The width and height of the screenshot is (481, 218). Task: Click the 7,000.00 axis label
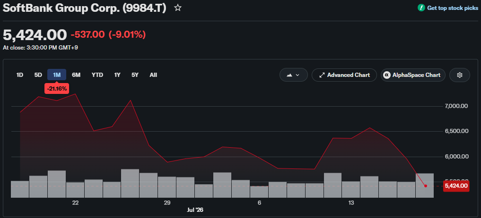456,106
